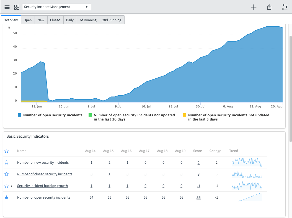
Task: Toggle star for Security incident backlog growth
Action: click(7, 186)
